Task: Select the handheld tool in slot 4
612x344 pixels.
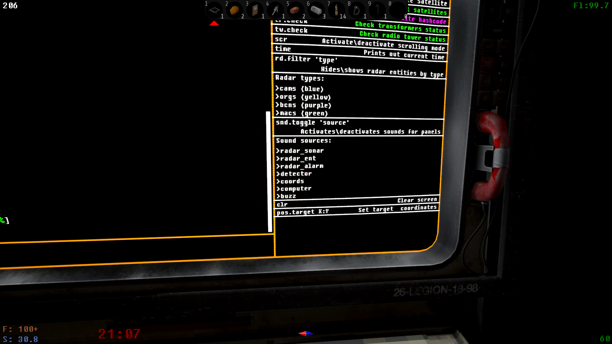Action: pos(275,10)
